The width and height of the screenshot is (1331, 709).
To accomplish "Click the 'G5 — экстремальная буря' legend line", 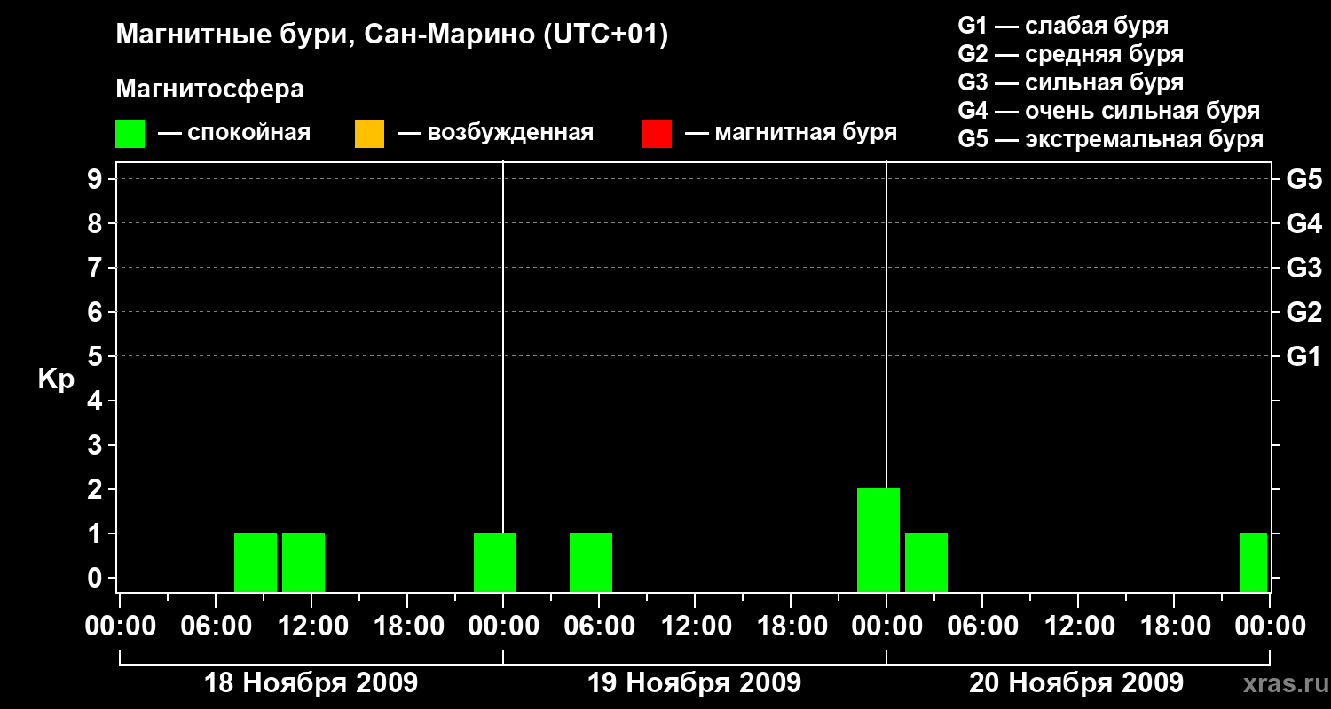I will pyautogui.click(x=1111, y=139).
